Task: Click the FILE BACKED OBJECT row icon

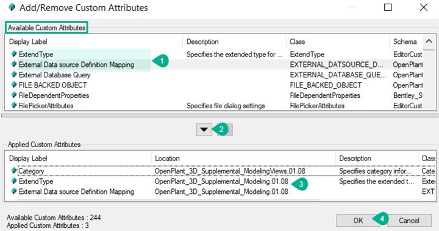Action: [x=13, y=85]
